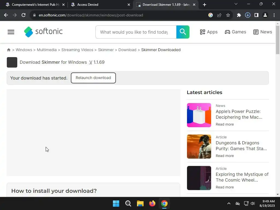280x210 pixels.
Task: Go to Multimedia breadcrumb link
Action: coord(47,50)
